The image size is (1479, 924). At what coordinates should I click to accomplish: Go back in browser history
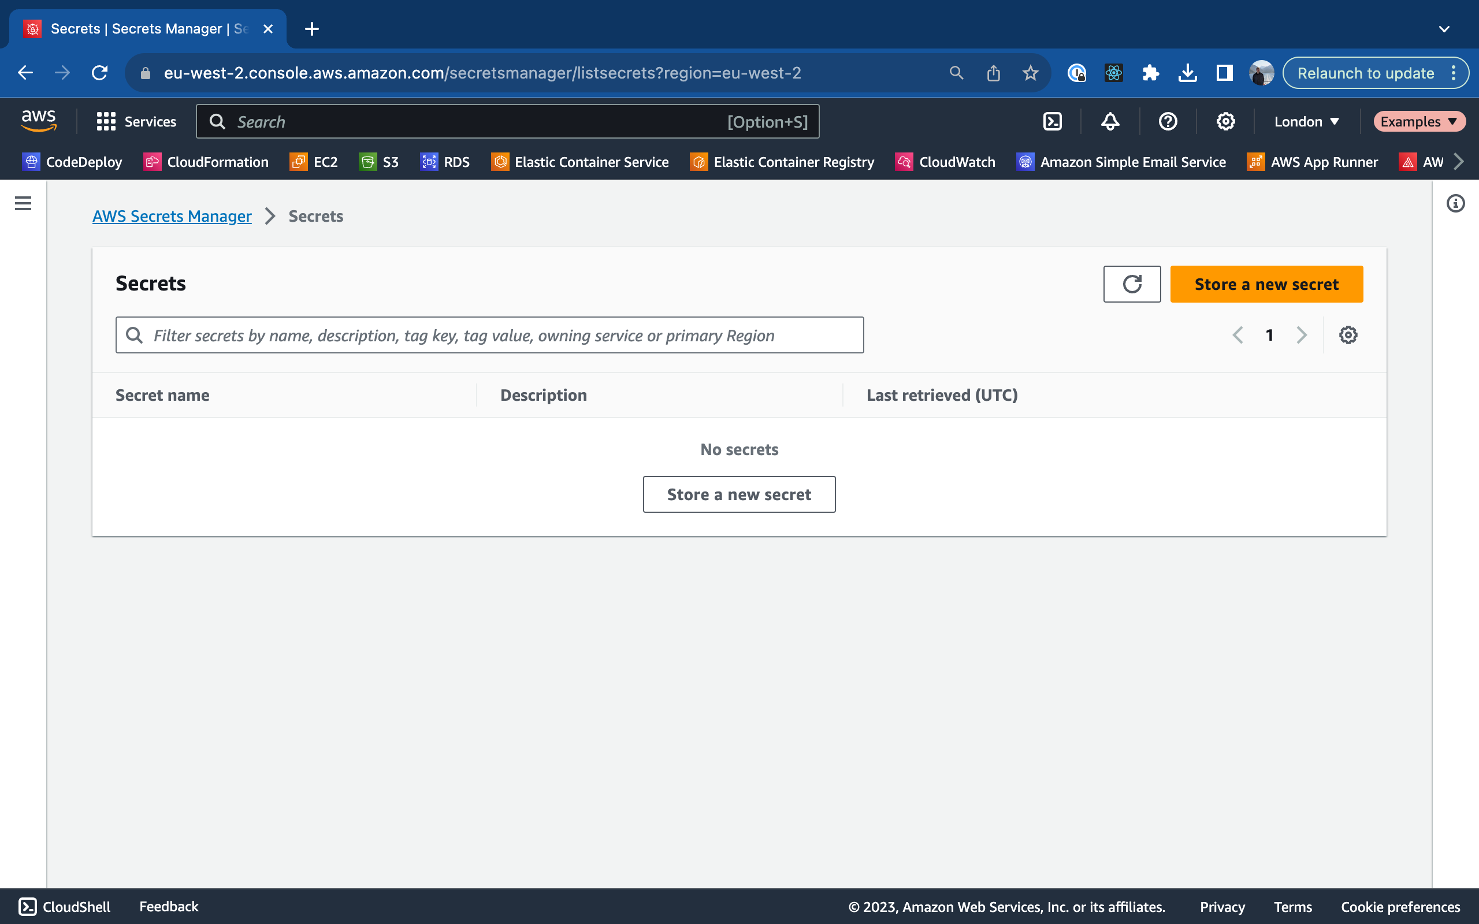pos(25,73)
